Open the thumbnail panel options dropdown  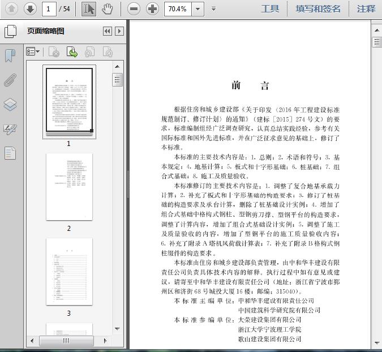(x=33, y=52)
